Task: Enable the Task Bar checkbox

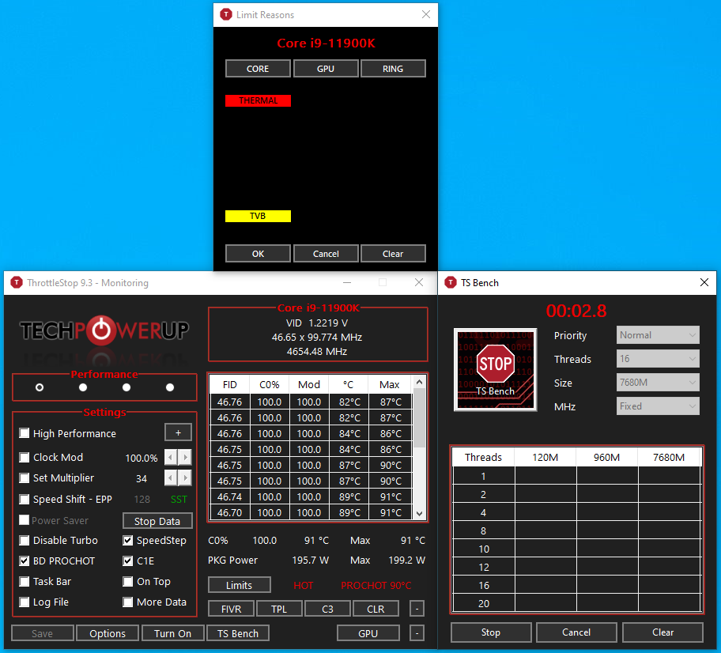Action: (25, 581)
